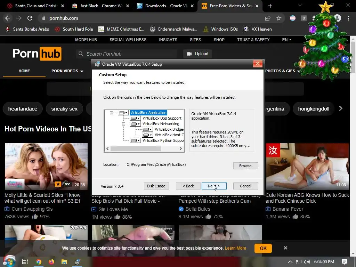Image resolution: width=356 pixels, height=267 pixels.
Task: Switch to Santa Claus and Christmas tab
Action: coord(35,6)
